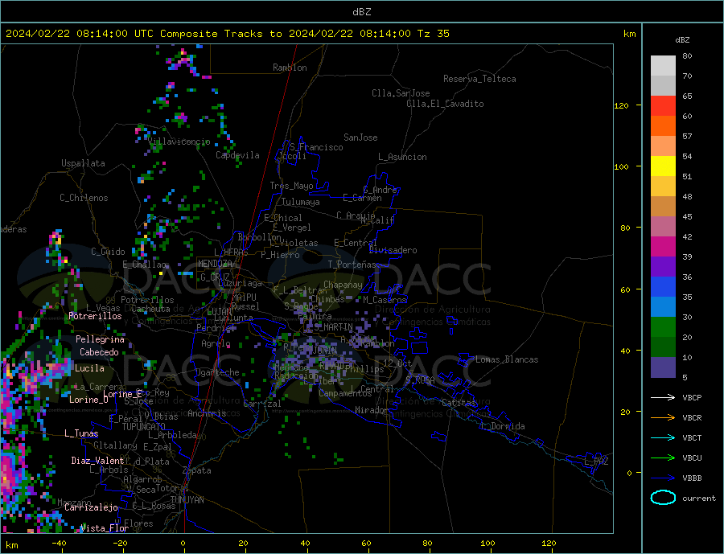Click the Carrizalejo map label

click(91, 508)
